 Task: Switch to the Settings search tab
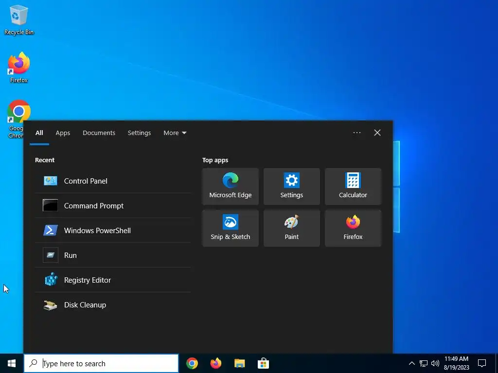pos(140,133)
